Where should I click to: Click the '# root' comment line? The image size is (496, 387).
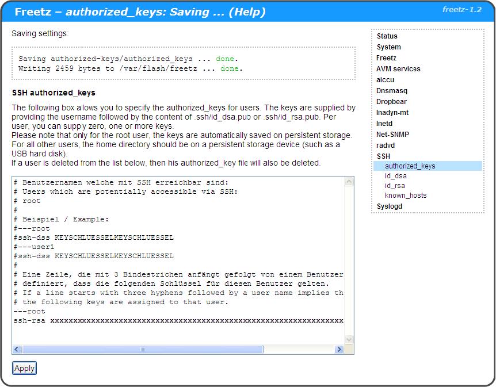pyautogui.click(x=27, y=201)
